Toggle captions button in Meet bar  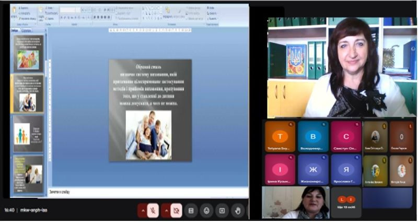[x=191, y=211]
